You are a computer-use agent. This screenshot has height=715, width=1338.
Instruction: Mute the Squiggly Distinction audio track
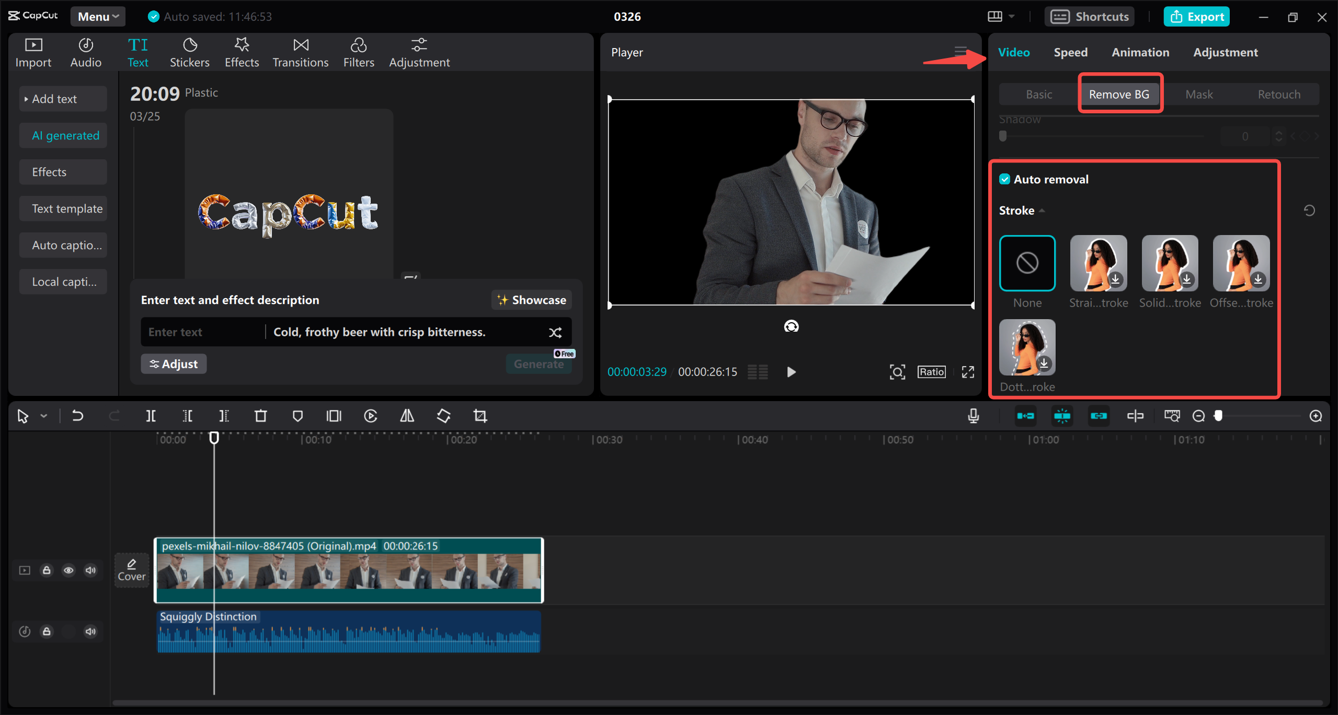pos(90,631)
